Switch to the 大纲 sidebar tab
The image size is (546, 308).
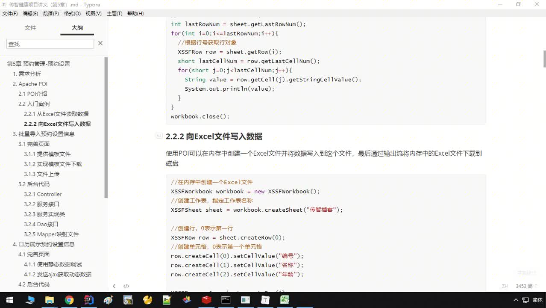(x=77, y=28)
